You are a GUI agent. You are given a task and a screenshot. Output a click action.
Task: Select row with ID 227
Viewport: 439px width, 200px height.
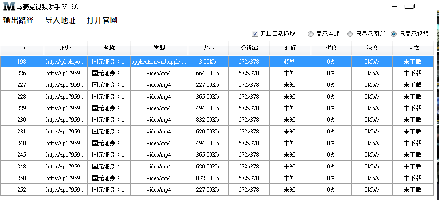coord(217,85)
